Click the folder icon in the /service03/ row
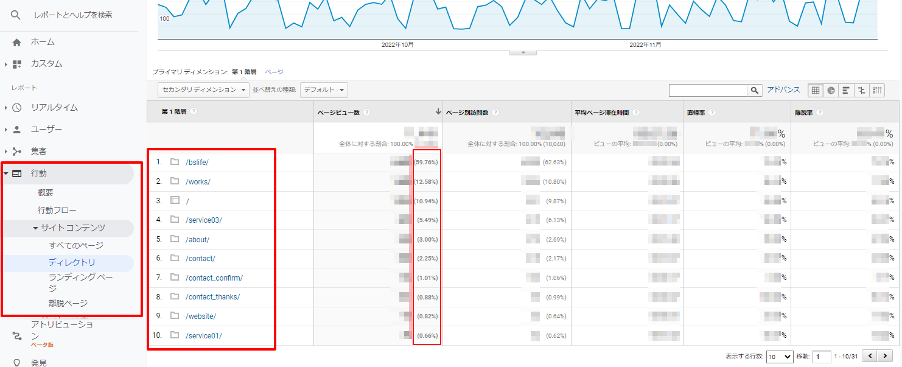Screen dimensions: 902x367 (x=175, y=220)
